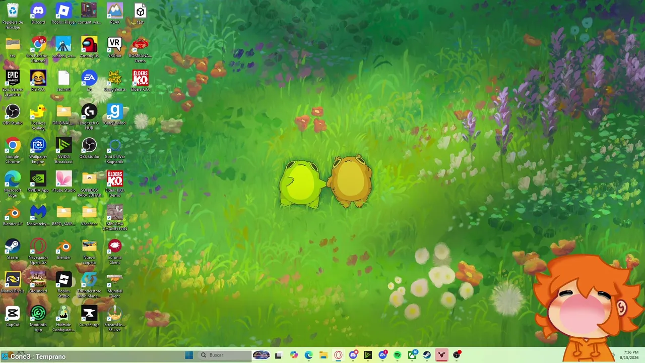This screenshot has height=363, width=645.
Task: Select the Lossless Scaling duck icon
Action: 38,117
